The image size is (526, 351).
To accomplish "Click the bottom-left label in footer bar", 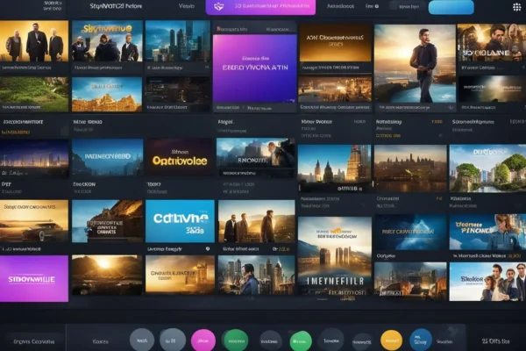I will pos(32,340).
